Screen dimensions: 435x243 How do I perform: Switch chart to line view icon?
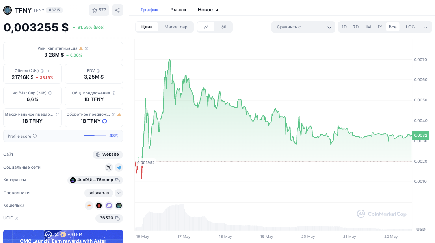206,27
